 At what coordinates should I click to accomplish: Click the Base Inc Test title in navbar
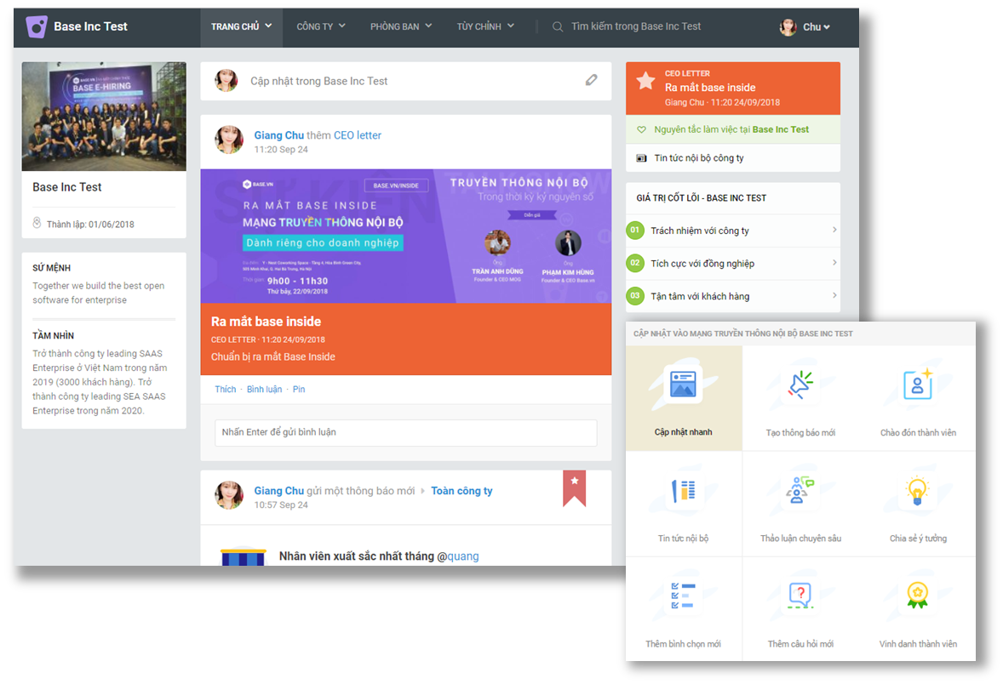(90, 27)
